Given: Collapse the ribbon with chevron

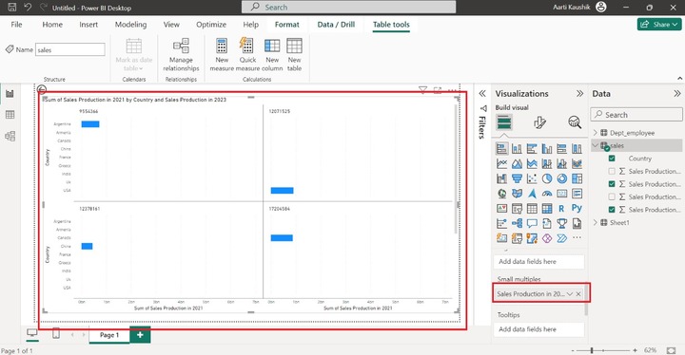Looking at the screenshot, I should 679,79.
